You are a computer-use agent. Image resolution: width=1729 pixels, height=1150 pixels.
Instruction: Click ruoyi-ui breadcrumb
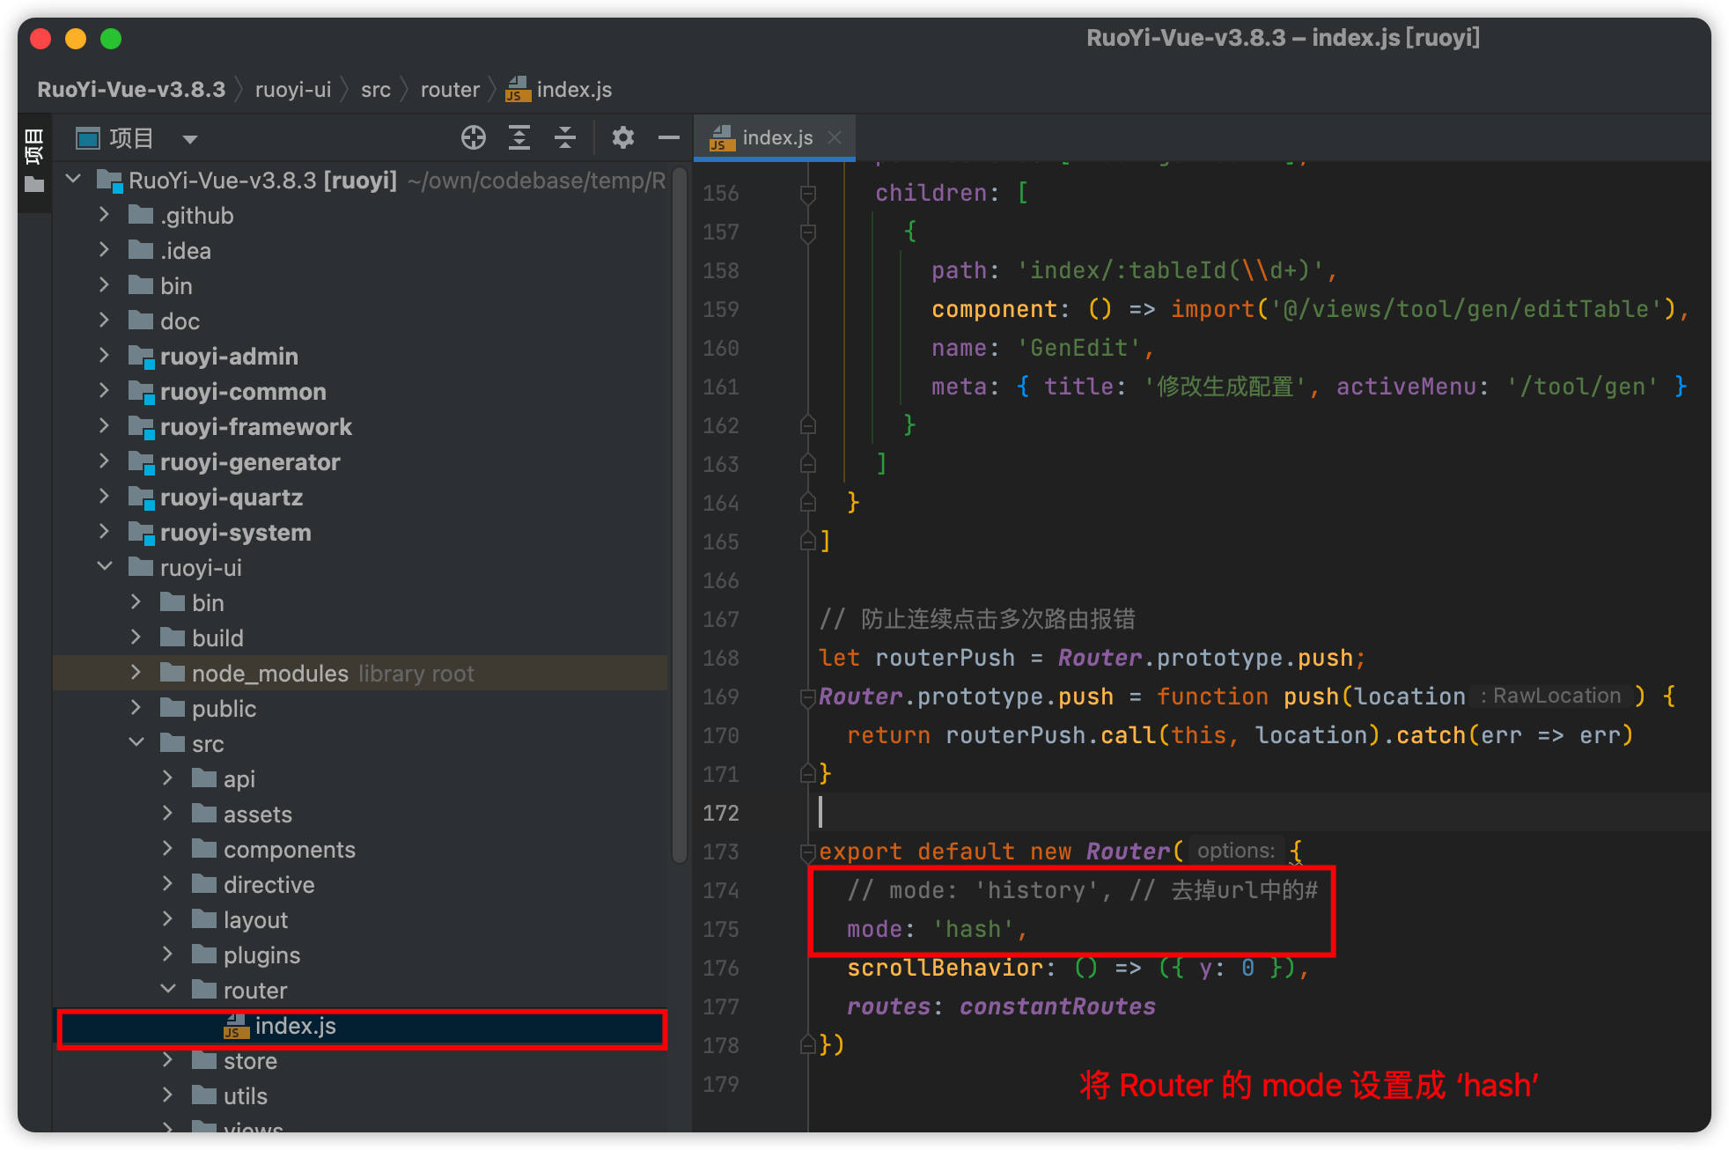293,90
